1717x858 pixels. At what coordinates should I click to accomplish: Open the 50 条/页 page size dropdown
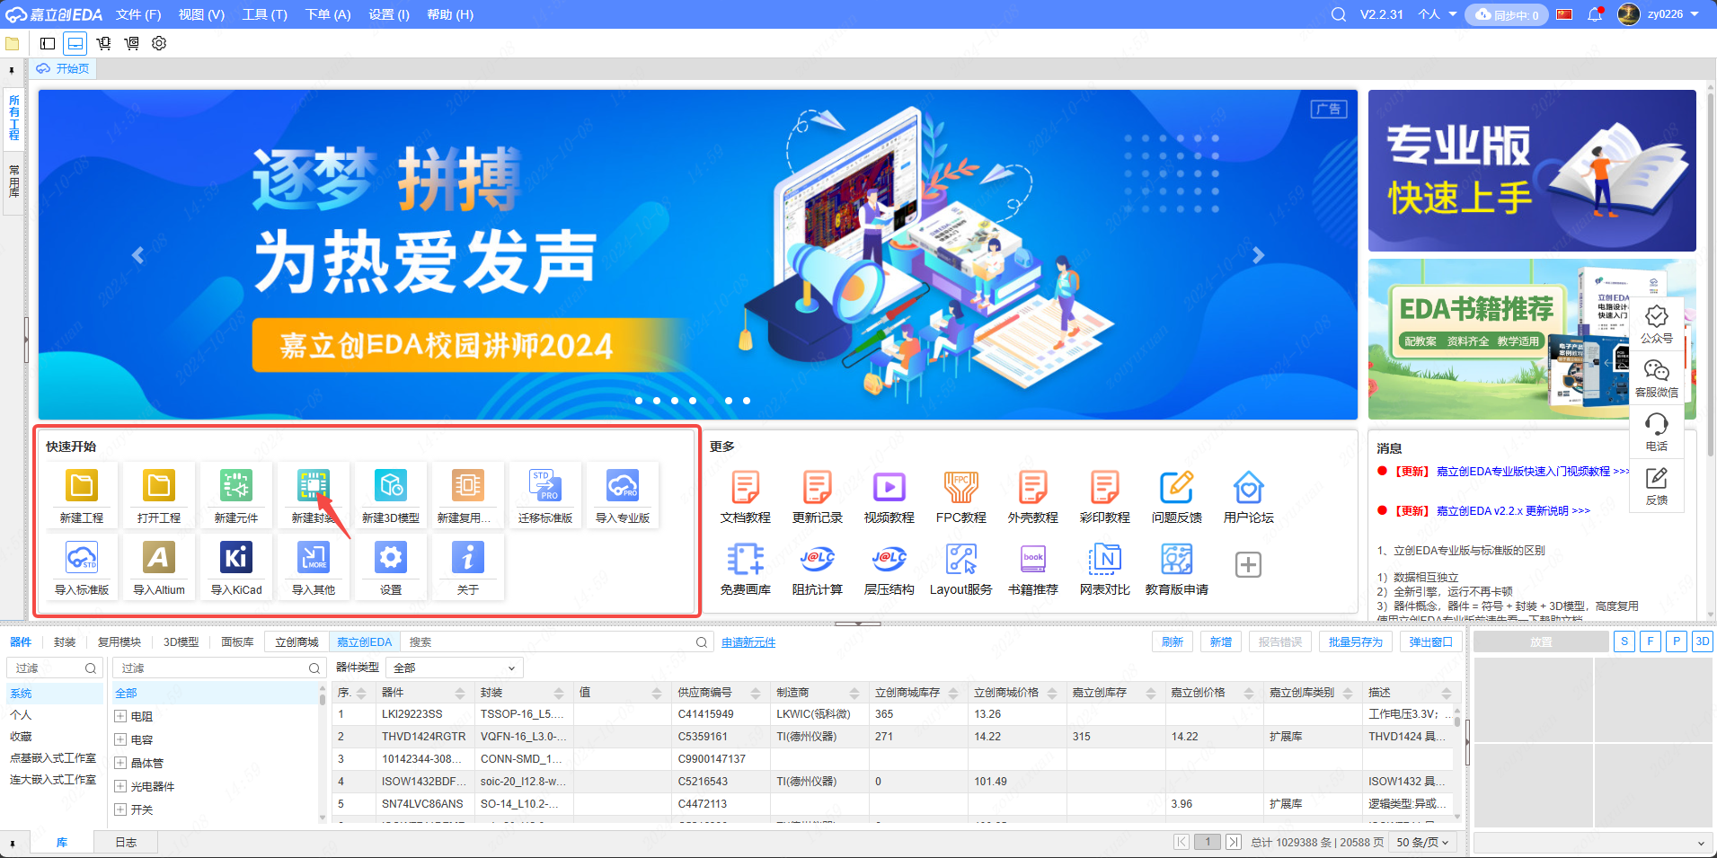(x=1422, y=842)
